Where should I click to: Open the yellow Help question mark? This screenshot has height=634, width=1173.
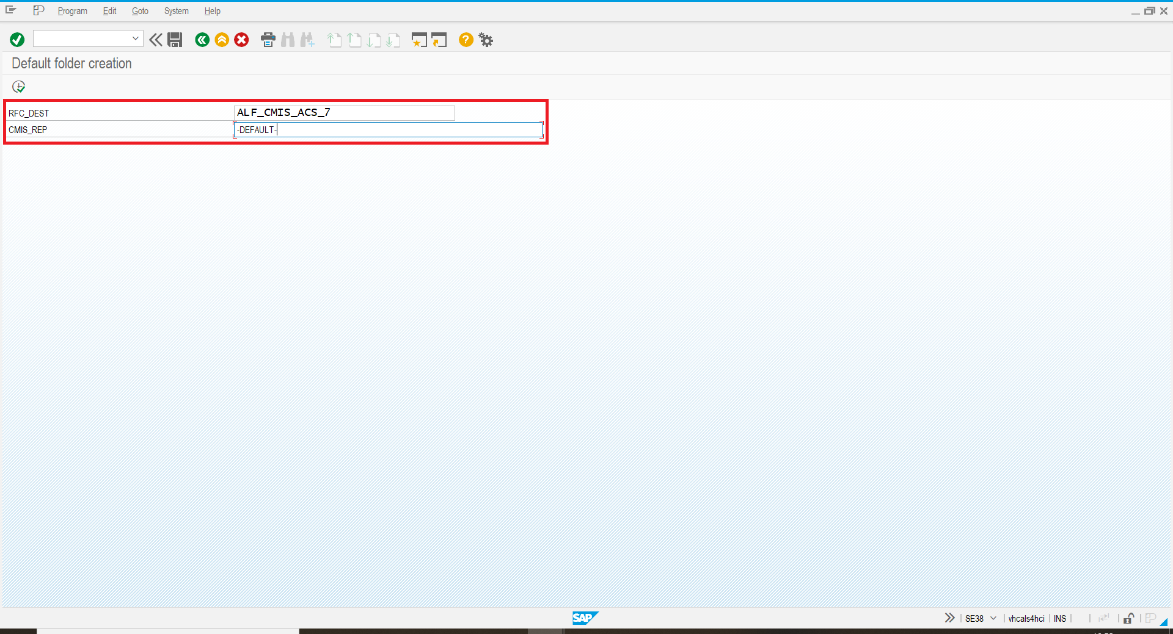tap(466, 40)
